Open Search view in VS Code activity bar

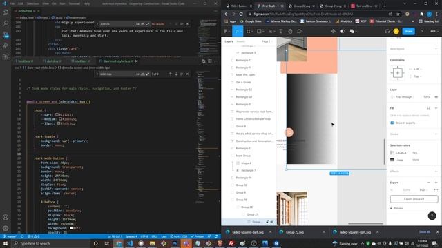[6, 23]
